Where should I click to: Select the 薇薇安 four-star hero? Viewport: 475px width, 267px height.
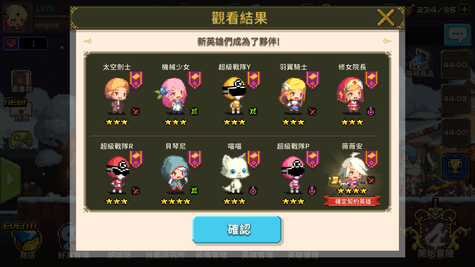(353, 171)
